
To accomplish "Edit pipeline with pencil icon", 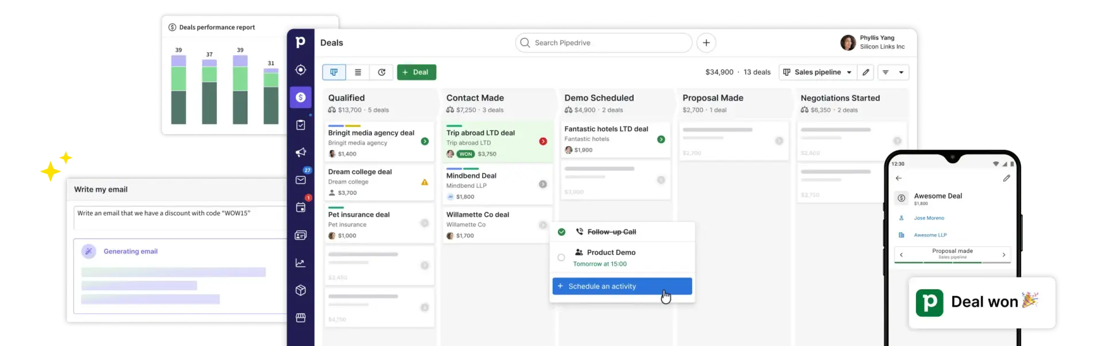I will [866, 72].
